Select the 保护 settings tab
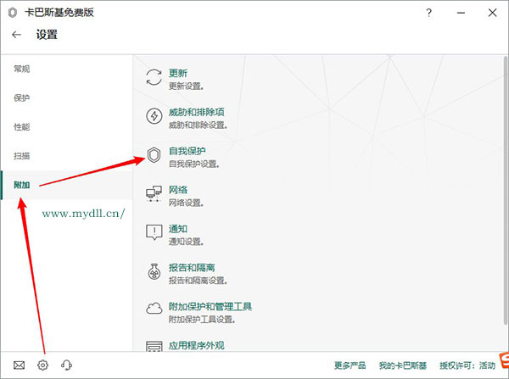The height and width of the screenshot is (379, 509). pos(22,98)
